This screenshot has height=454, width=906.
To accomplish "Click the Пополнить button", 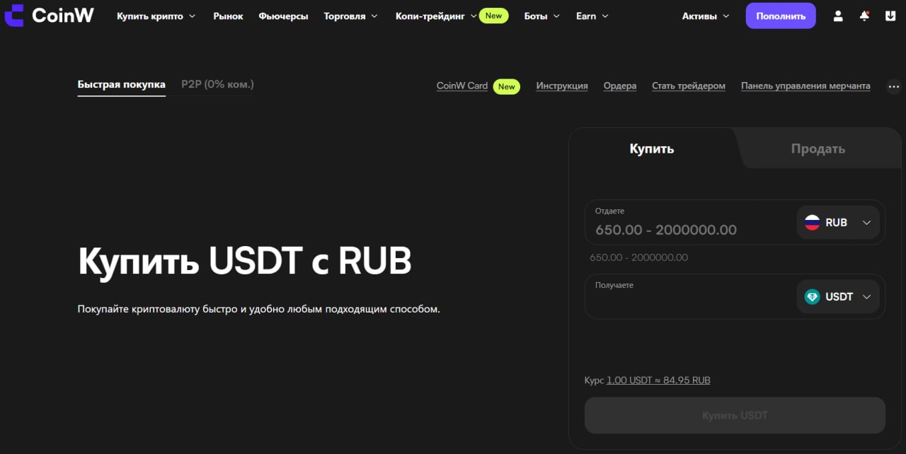I will pyautogui.click(x=781, y=16).
